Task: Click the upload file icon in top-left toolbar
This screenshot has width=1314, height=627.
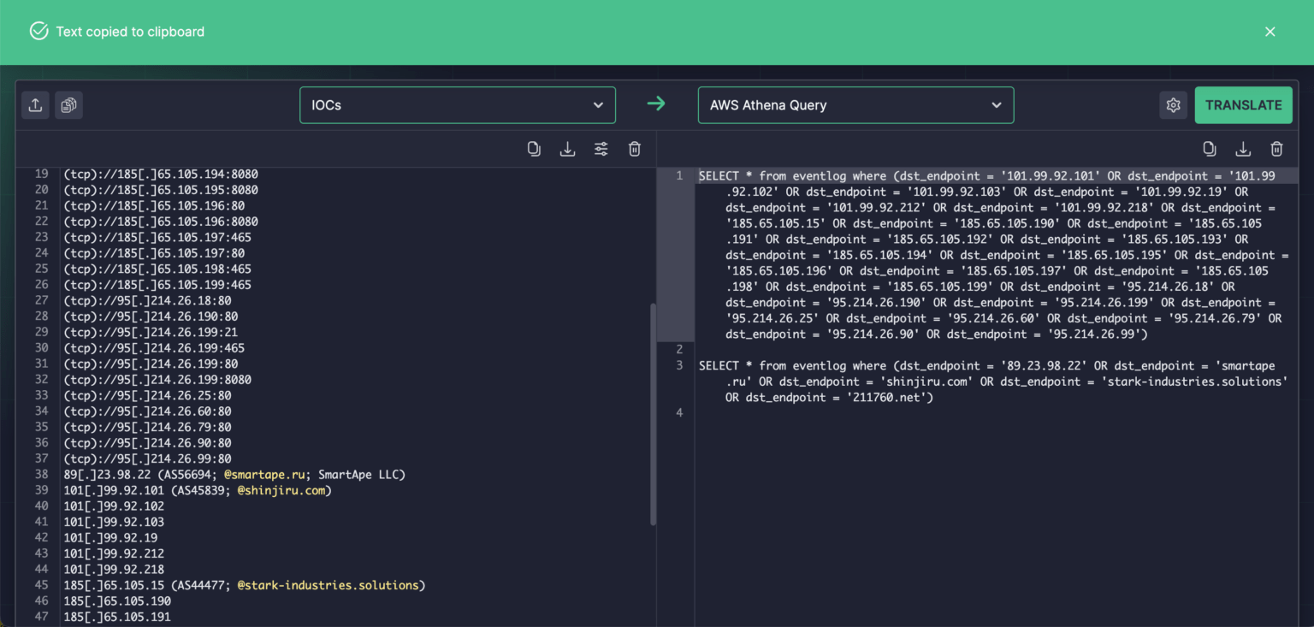Action: coord(35,104)
